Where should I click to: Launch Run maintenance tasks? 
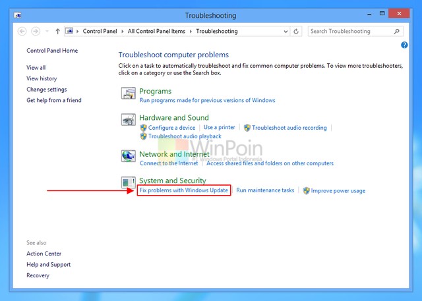coord(265,190)
